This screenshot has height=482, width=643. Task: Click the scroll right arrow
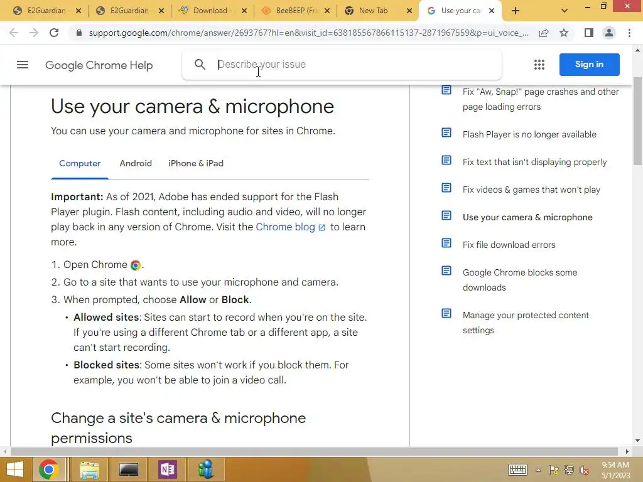pos(627,451)
